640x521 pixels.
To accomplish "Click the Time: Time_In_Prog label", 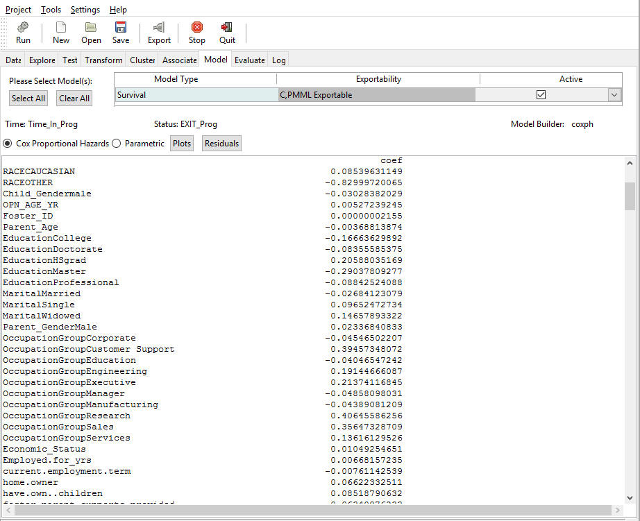I will point(41,124).
